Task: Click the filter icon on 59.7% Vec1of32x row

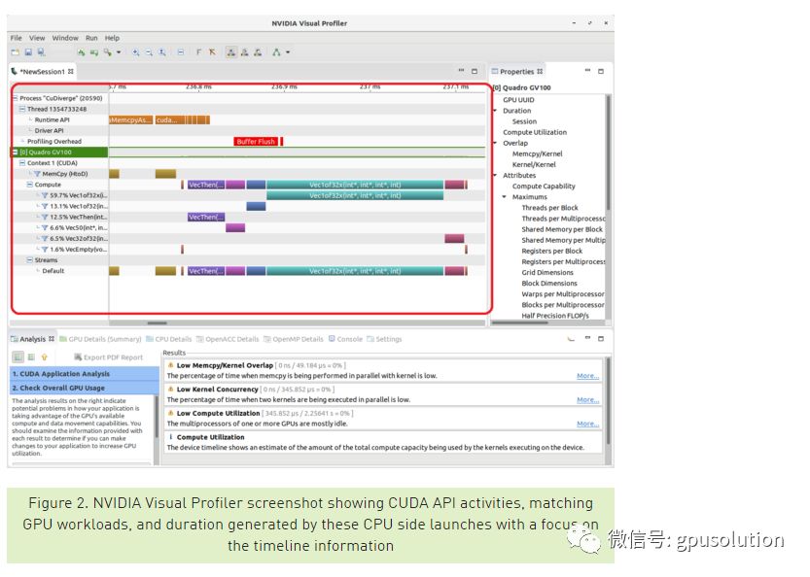Action: point(45,195)
